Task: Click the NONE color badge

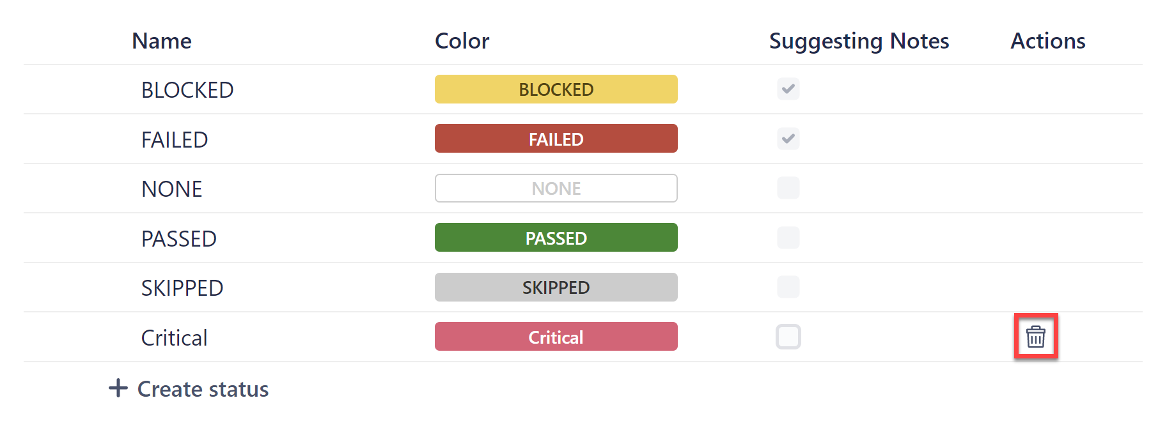Action: [x=556, y=188]
